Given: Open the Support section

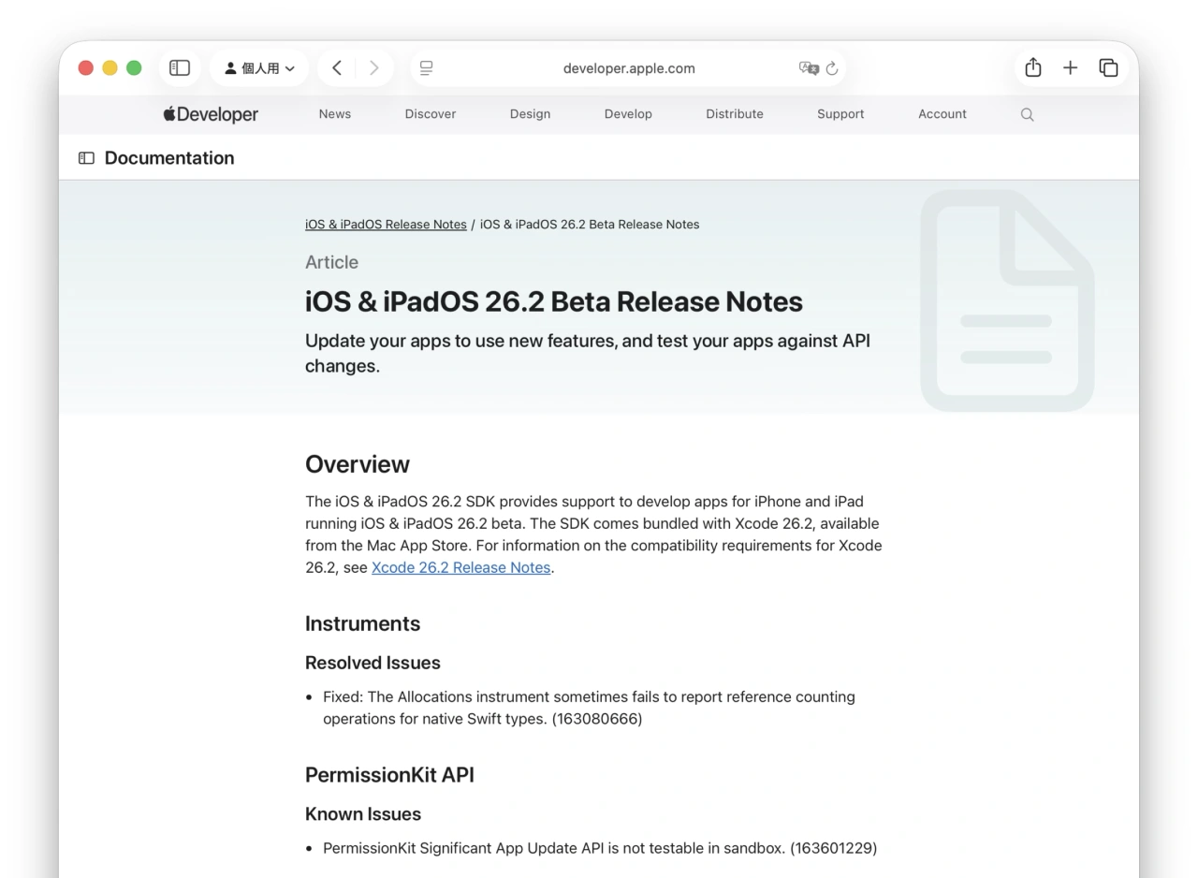Looking at the screenshot, I should (x=840, y=113).
